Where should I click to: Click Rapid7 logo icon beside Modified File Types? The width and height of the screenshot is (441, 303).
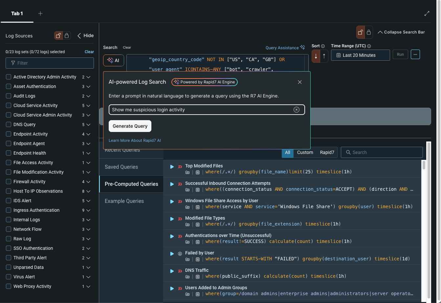click(x=180, y=219)
